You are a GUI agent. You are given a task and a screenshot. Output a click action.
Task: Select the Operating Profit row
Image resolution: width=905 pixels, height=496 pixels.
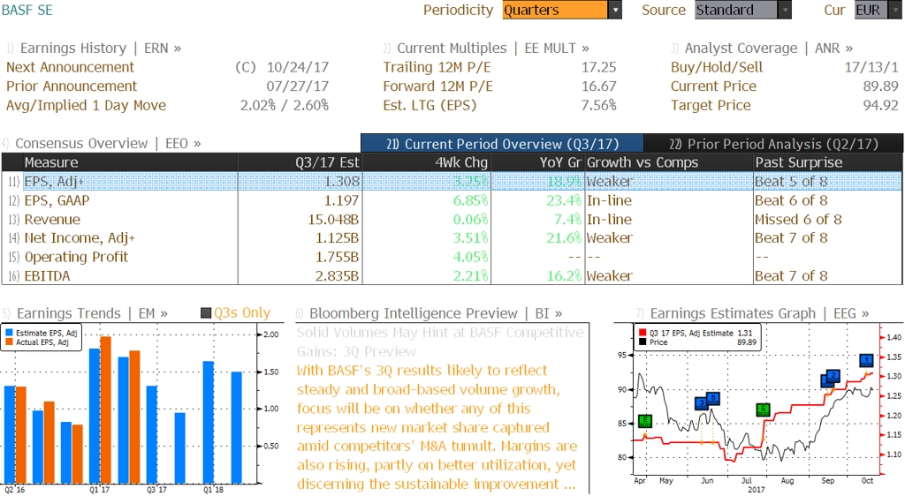coord(452,257)
